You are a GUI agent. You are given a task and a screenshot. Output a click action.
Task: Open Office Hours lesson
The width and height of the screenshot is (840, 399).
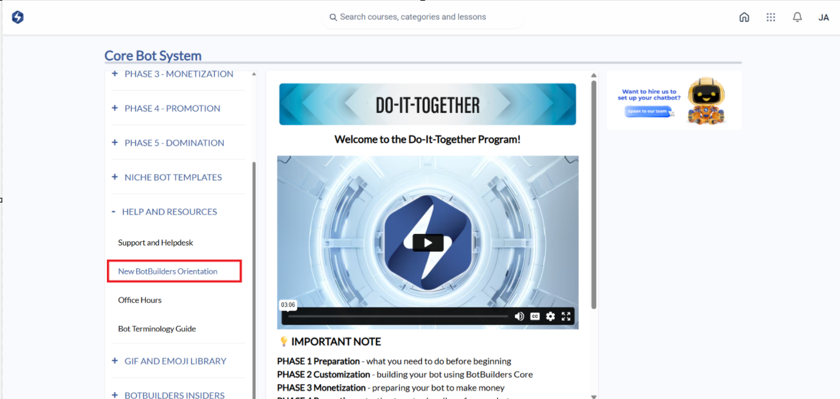coord(140,300)
